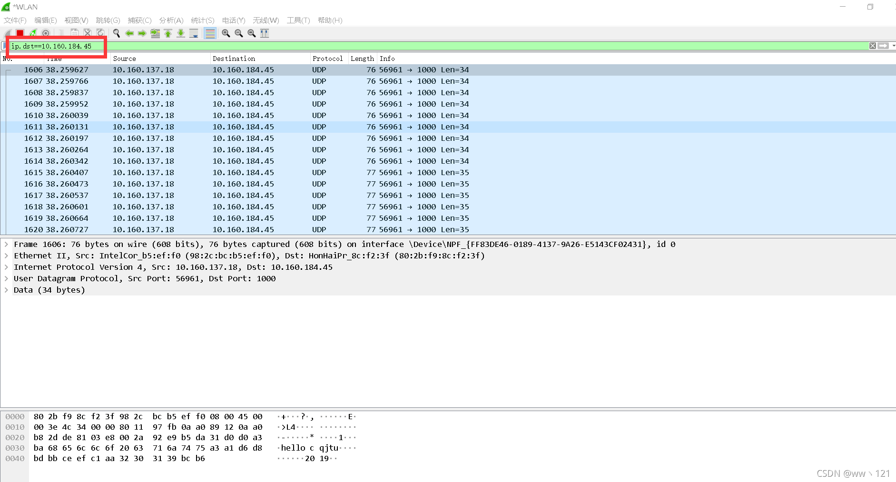Open the 文件(F) menu
The image size is (896, 482).
tap(15, 20)
